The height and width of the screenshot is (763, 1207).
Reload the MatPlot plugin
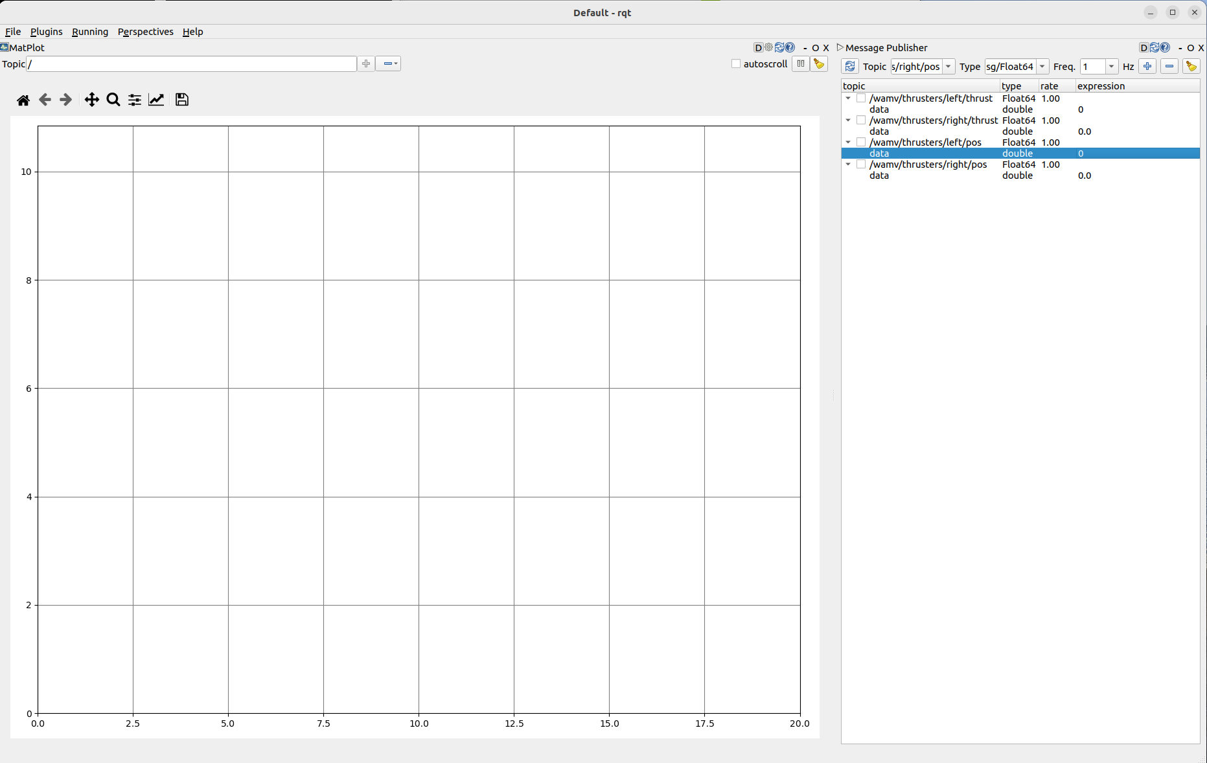pyautogui.click(x=779, y=47)
